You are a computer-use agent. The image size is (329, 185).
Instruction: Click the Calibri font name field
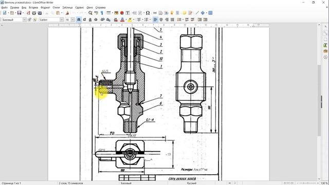coord(49,20)
